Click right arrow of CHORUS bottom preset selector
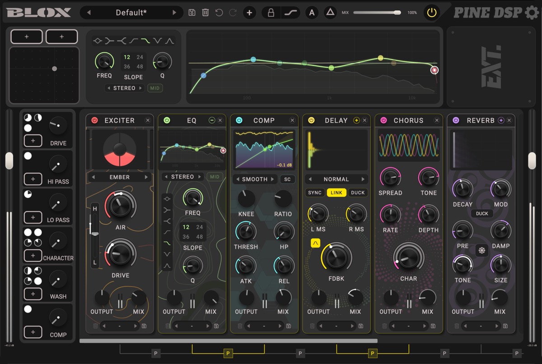542x364 pixels. 424,326
